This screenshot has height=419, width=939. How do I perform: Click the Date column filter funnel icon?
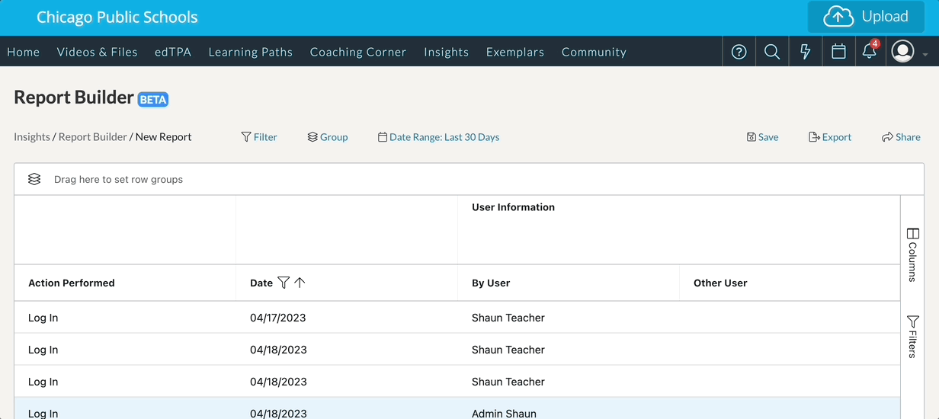(284, 283)
